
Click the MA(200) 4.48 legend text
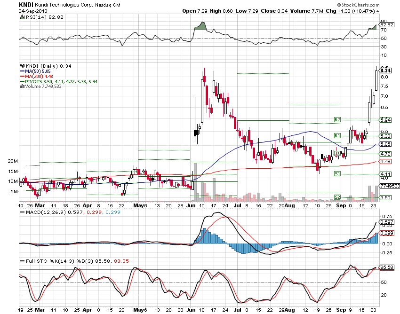[39, 77]
